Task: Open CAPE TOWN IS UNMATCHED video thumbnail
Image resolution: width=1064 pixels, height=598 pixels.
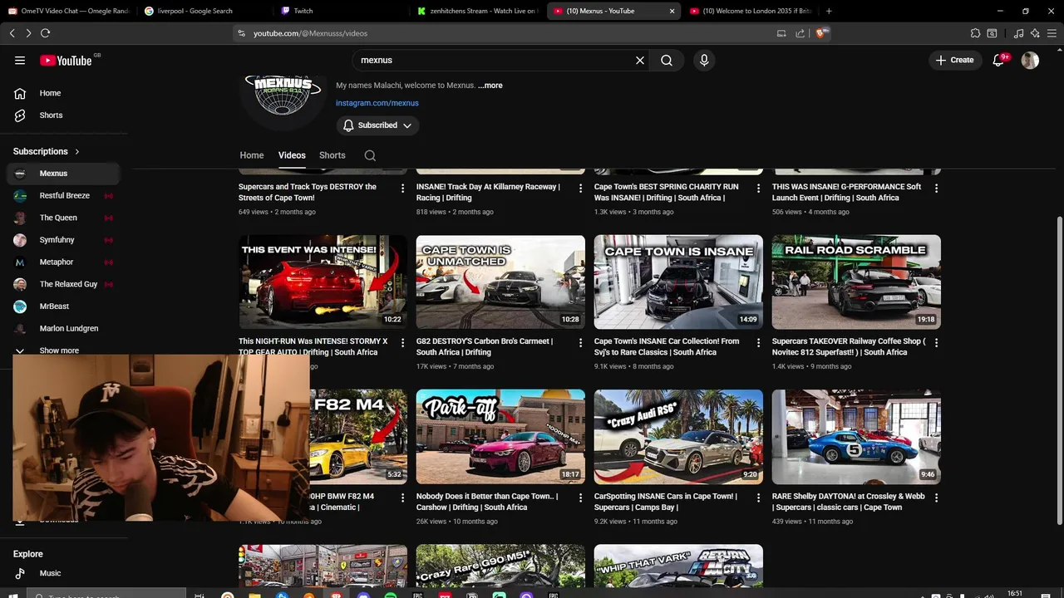Action: click(x=500, y=282)
